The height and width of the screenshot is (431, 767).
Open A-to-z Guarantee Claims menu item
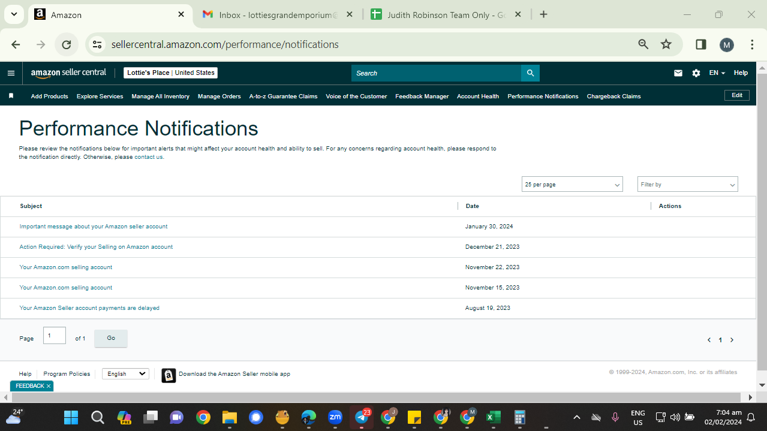(x=283, y=96)
